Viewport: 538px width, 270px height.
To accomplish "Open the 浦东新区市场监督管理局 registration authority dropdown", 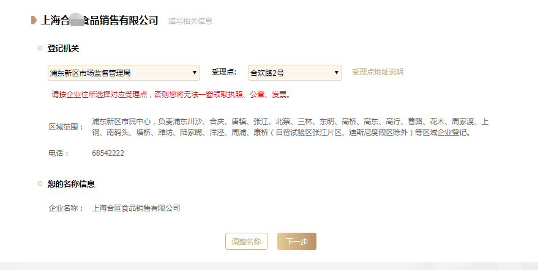I will tap(124, 73).
